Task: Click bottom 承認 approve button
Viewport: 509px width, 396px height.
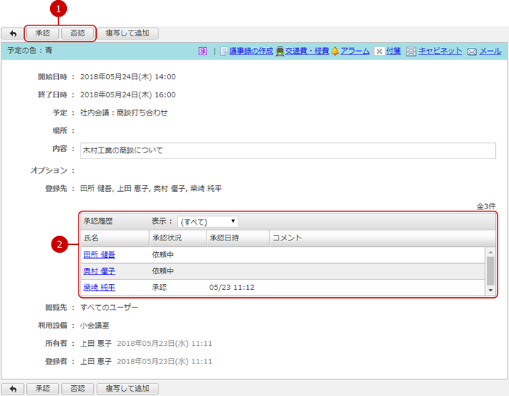Action: click(42, 389)
